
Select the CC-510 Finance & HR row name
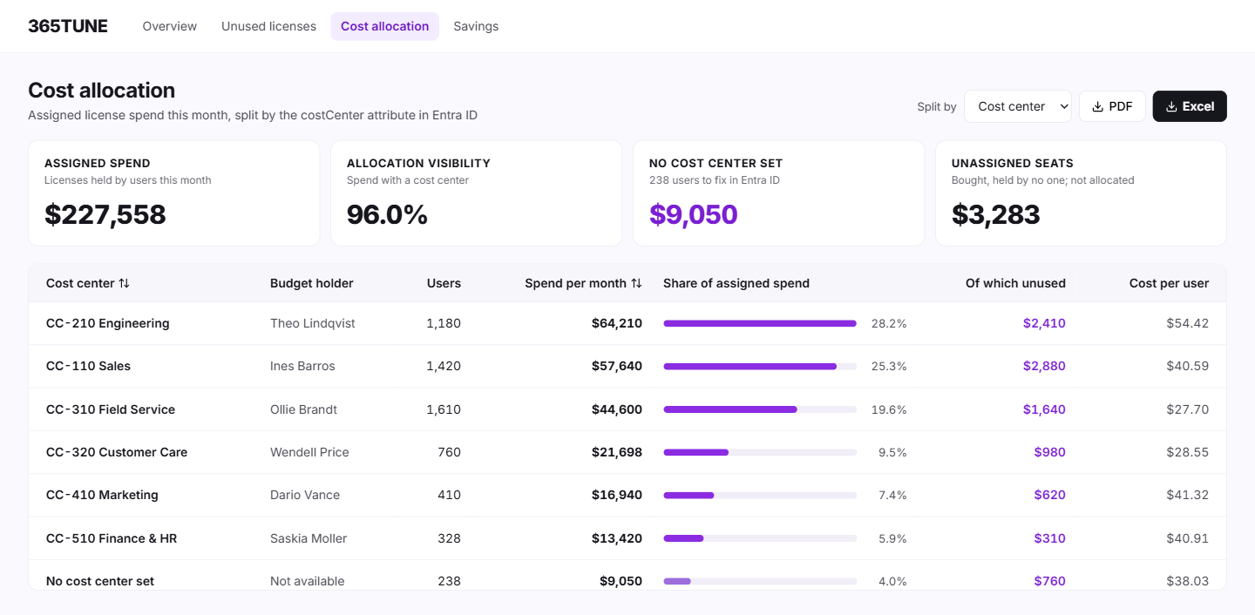coord(112,538)
